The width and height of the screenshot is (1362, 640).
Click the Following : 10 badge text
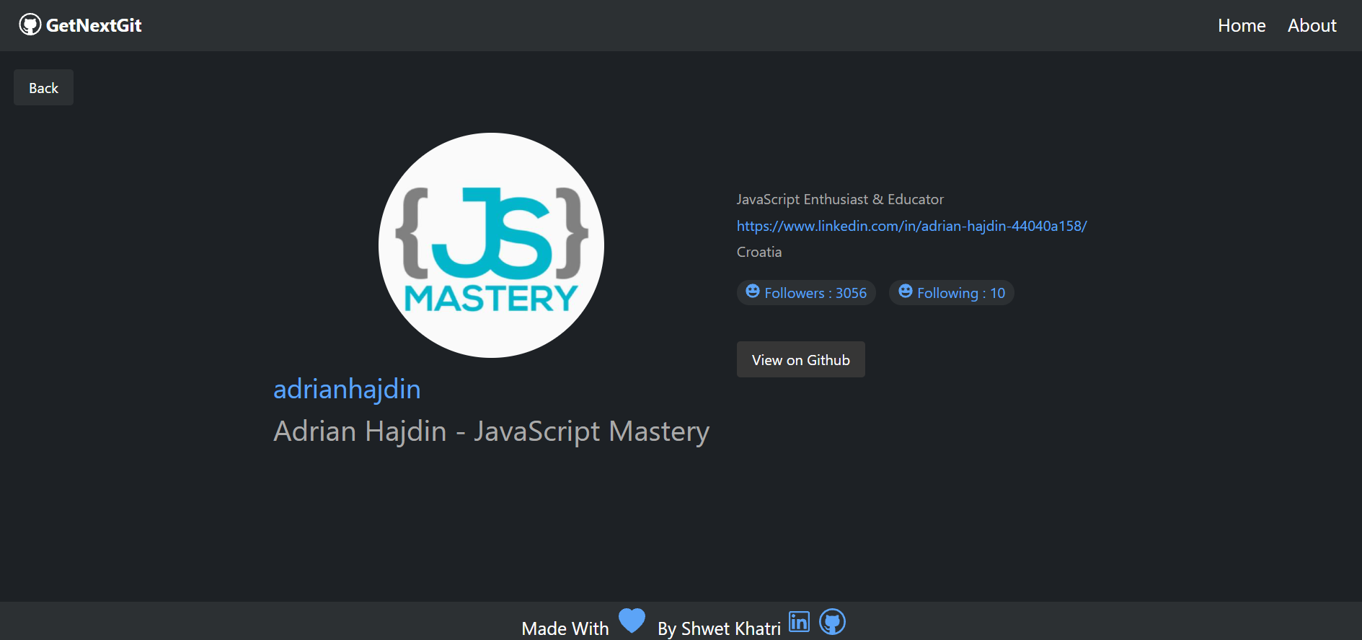(961, 293)
